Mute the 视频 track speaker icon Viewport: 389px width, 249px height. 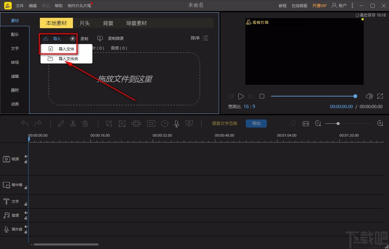coord(26,156)
